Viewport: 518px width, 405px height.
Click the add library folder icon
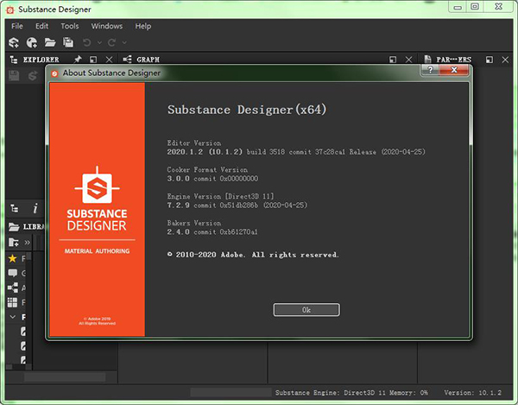[x=14, y=242]
